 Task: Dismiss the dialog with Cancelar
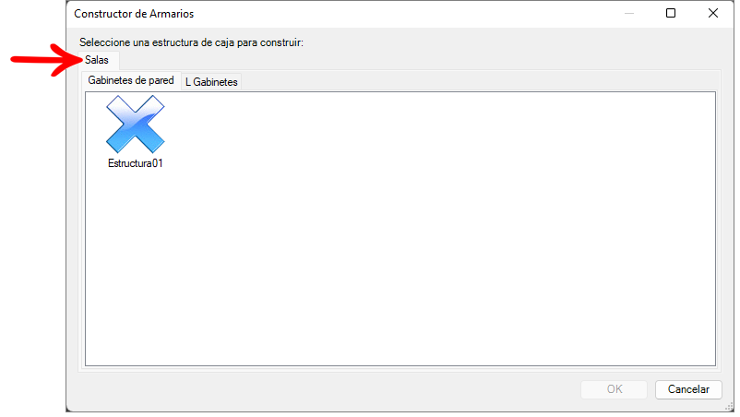(x=688, y=389)
